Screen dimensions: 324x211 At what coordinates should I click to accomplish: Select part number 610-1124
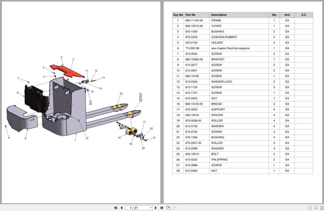tap(191, 87)
